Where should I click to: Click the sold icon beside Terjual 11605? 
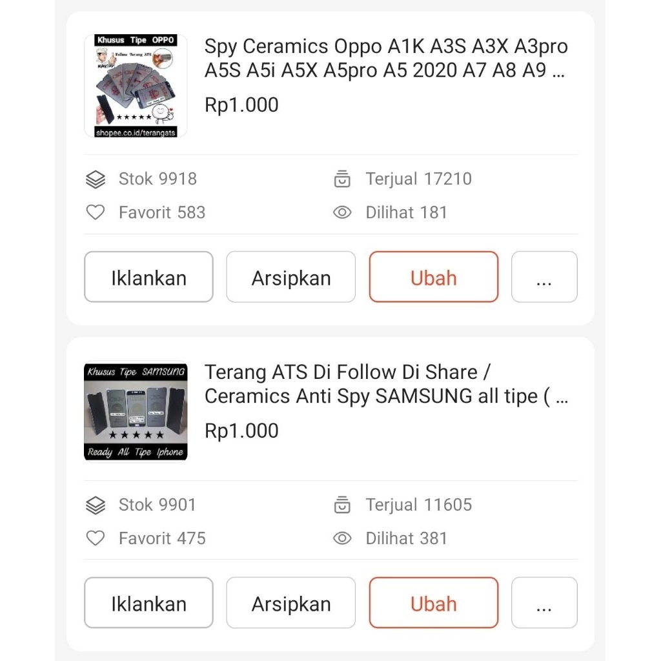coord(342,505)
